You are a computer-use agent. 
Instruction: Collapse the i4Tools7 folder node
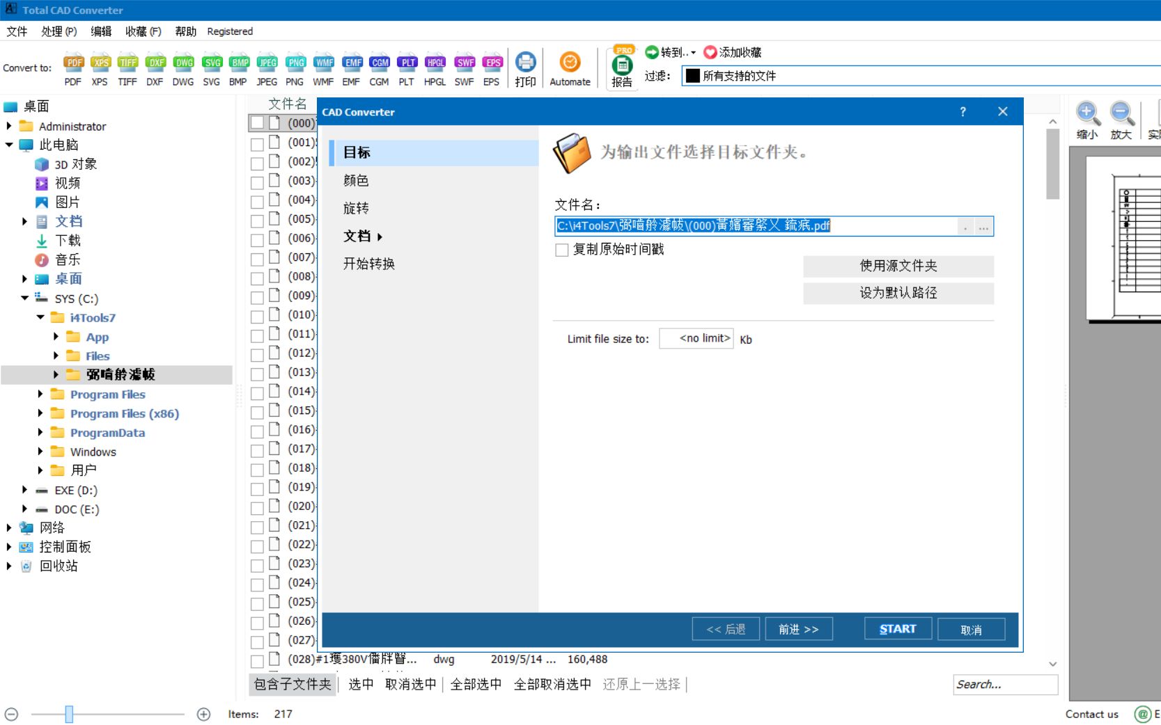(x=40, y=317)
